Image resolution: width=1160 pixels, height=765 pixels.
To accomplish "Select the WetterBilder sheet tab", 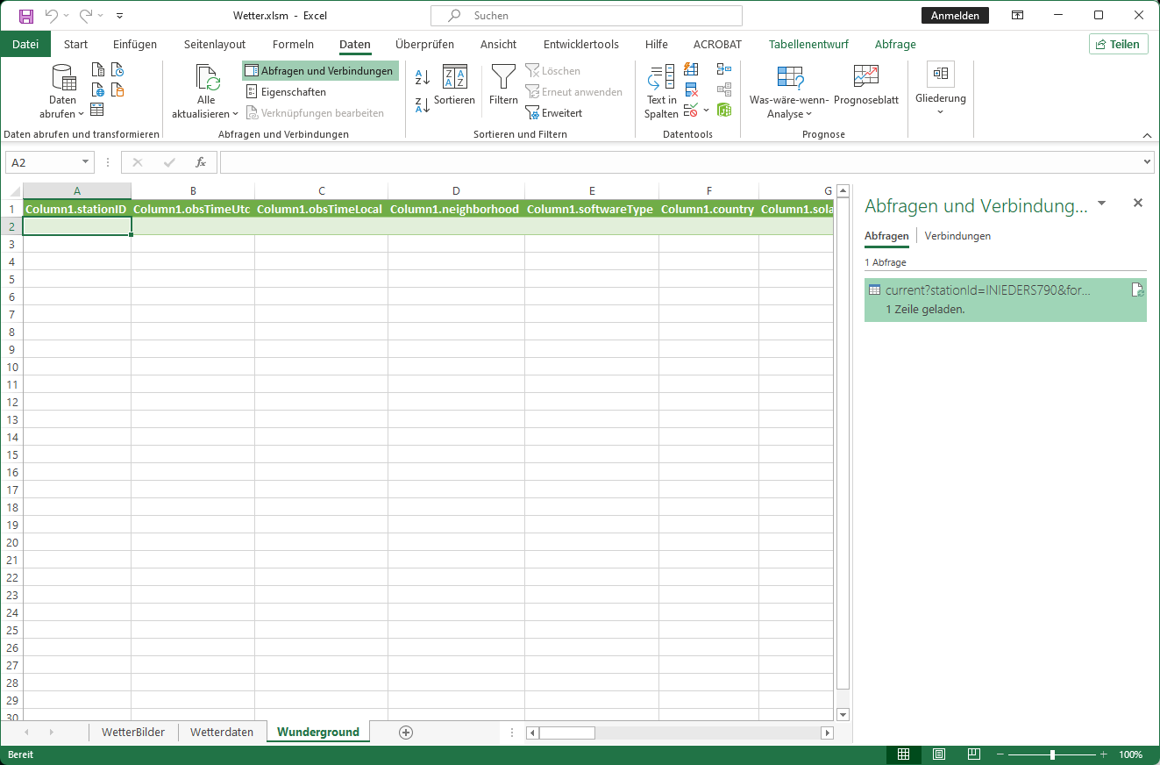I will click(133, 732).
